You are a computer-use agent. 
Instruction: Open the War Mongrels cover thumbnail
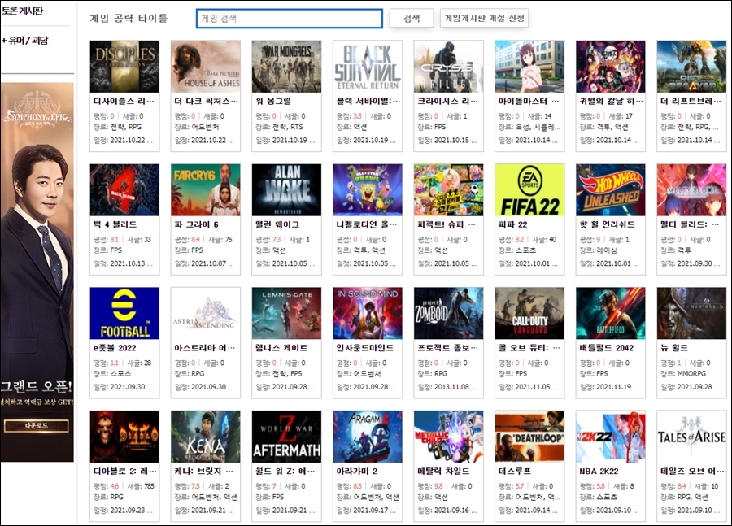tap(286, 67)
